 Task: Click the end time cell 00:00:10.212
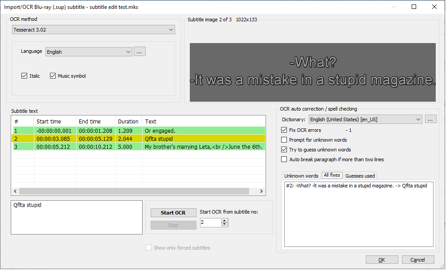point(95,147)
